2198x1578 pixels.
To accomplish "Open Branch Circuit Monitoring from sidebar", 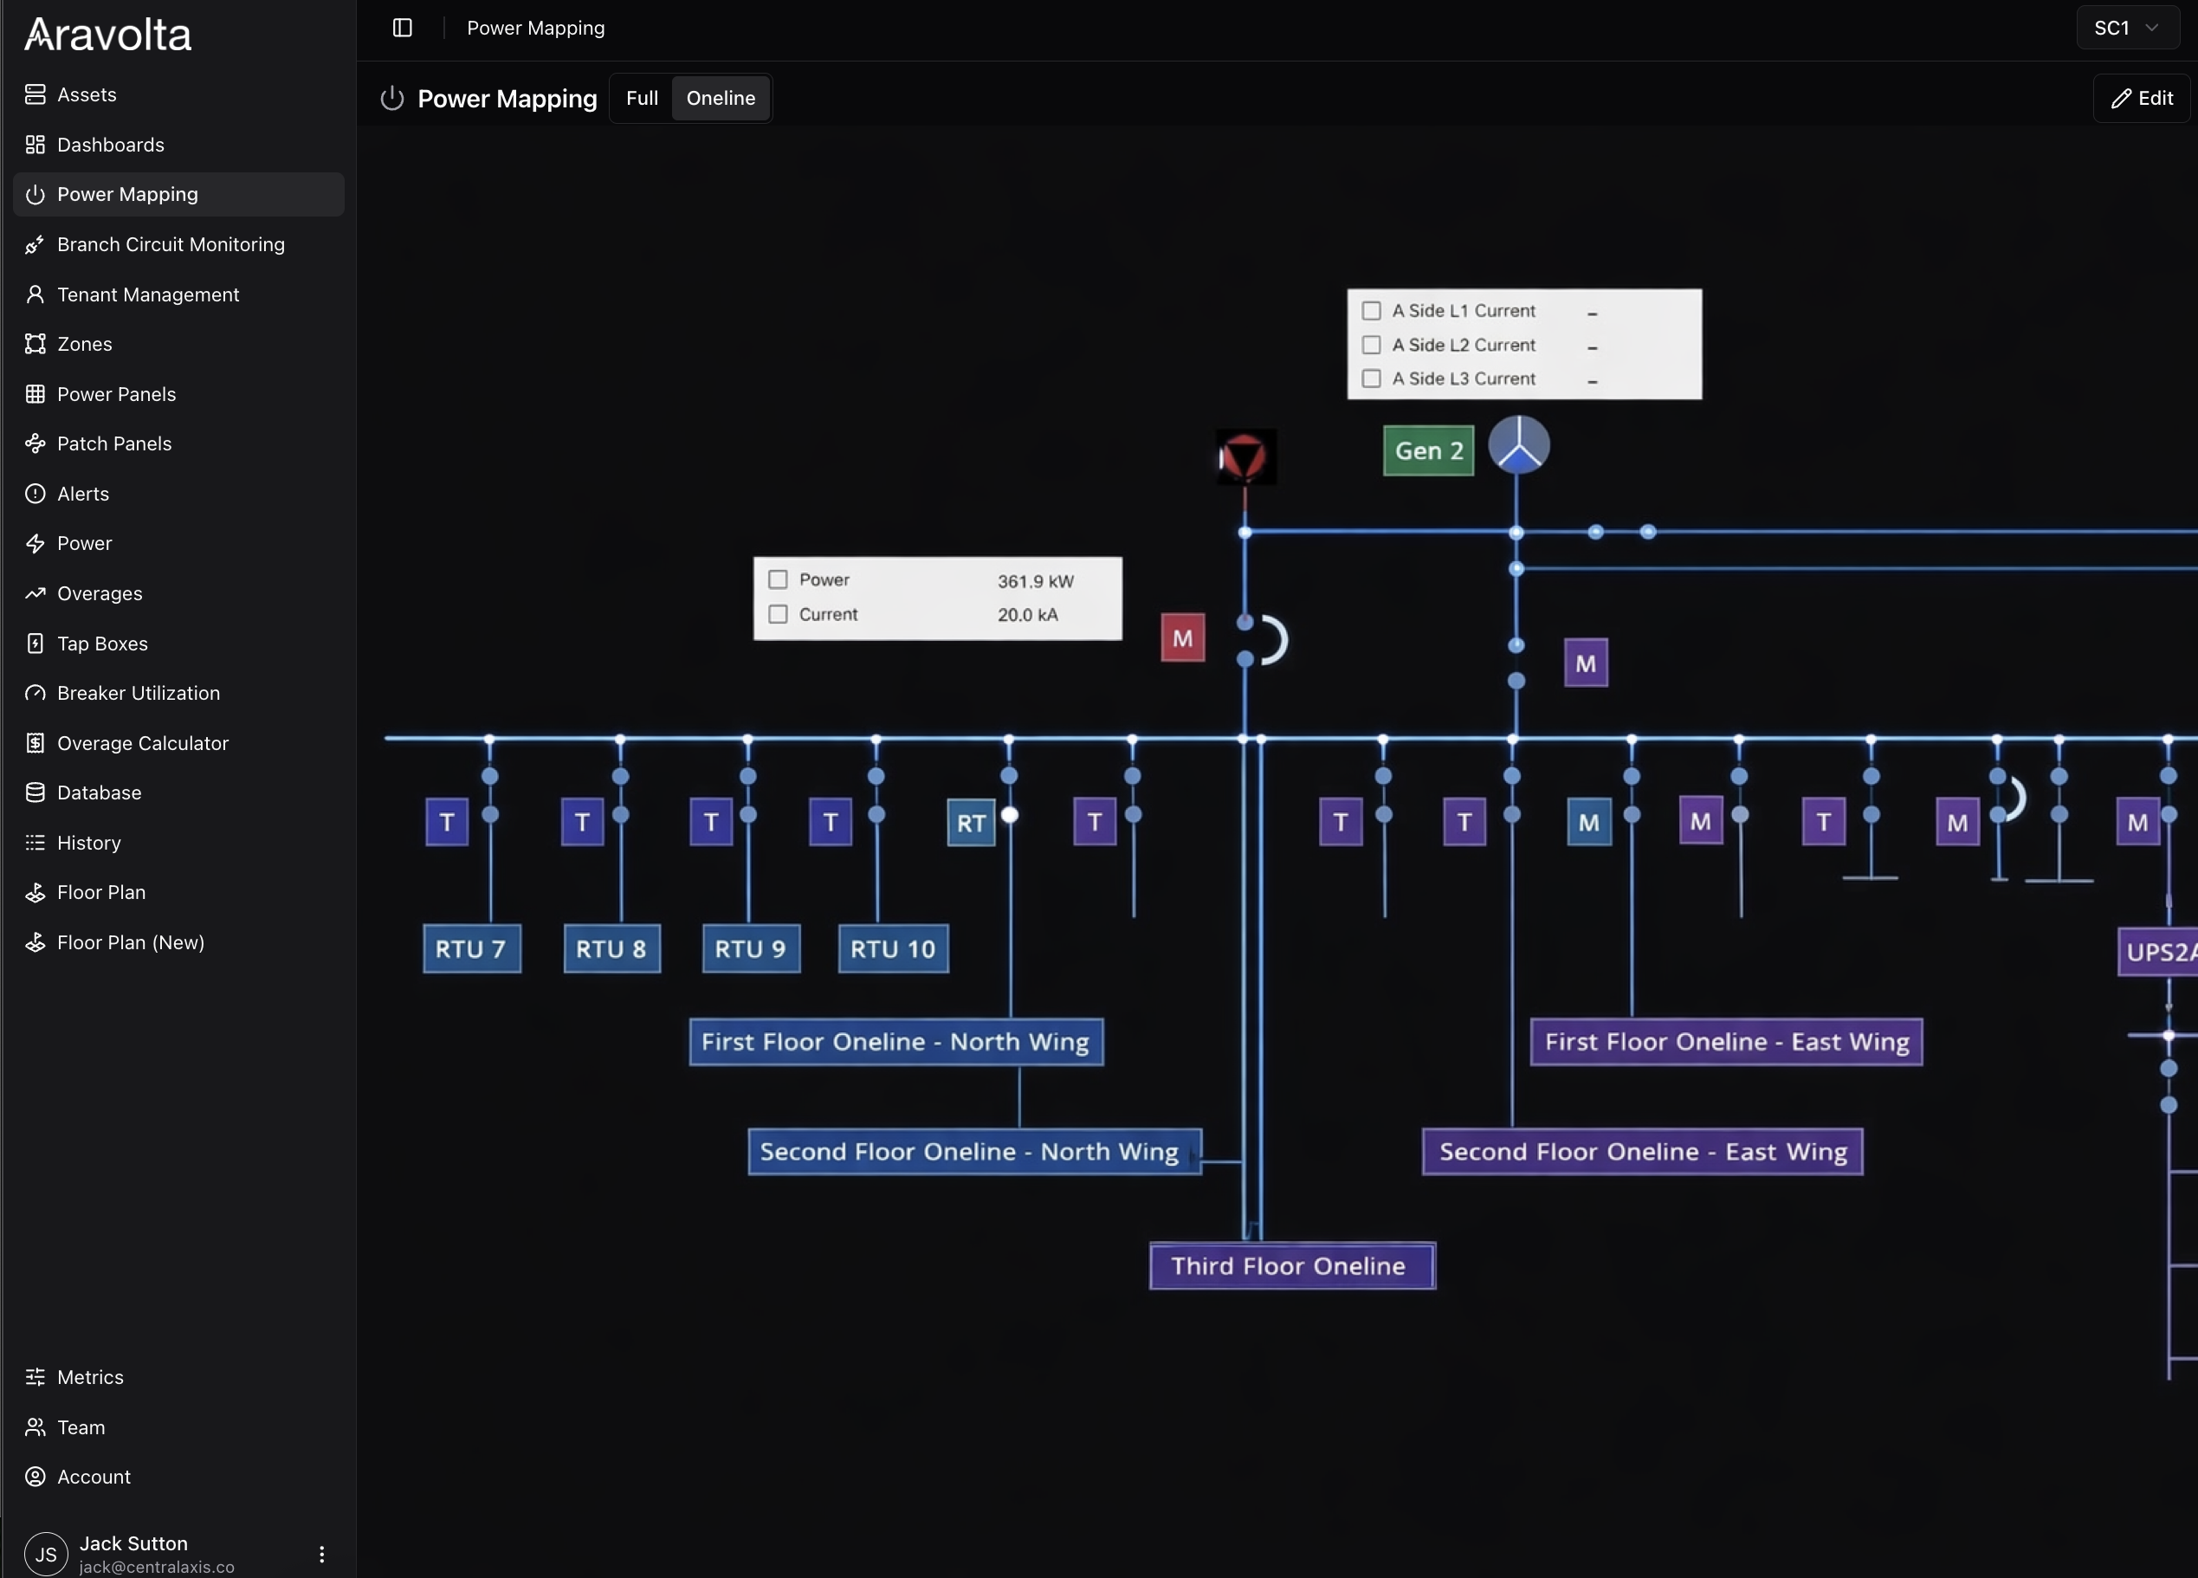I will [171, 244].
